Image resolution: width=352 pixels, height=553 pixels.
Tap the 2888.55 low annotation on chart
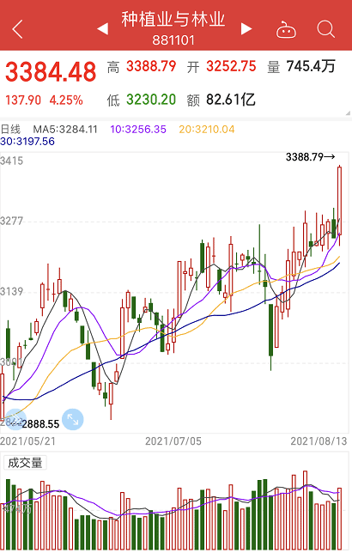click(x=40, y=423)
